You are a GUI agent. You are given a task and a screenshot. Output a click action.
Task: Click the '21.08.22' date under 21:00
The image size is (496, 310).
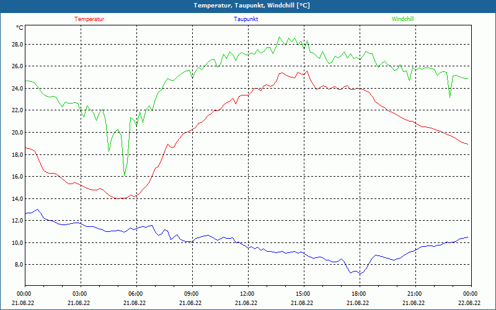[x=414, y=303]
